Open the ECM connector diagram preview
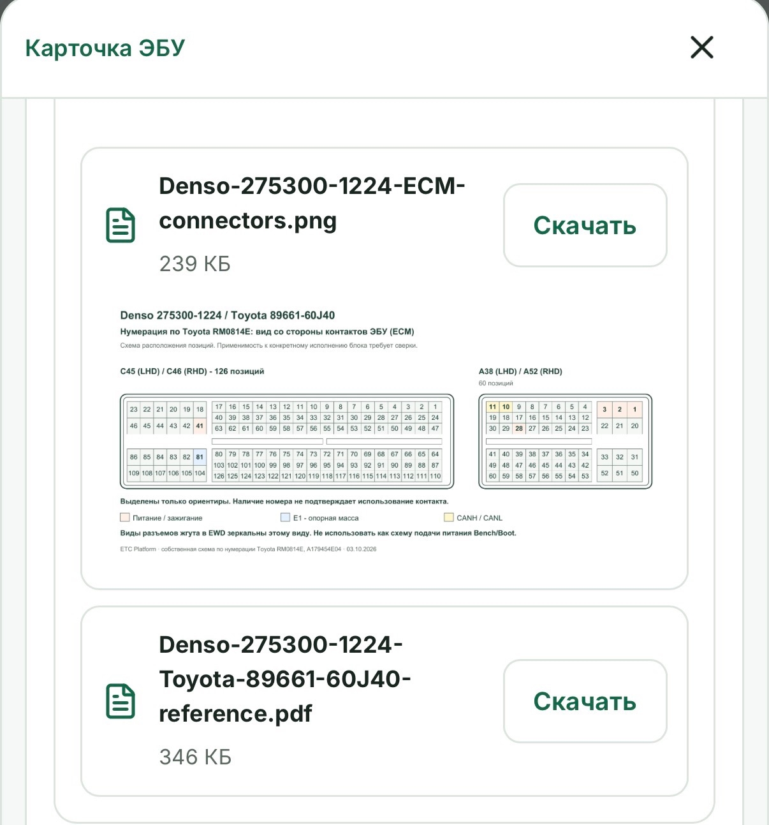The image size is (769, 825). pyautogui.click(x=385, y=431)
